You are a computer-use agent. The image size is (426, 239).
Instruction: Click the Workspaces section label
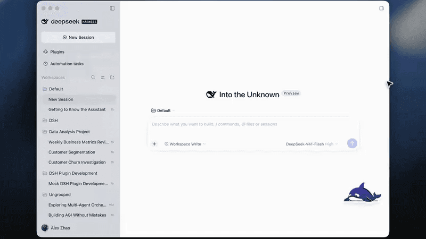[53, 78]
